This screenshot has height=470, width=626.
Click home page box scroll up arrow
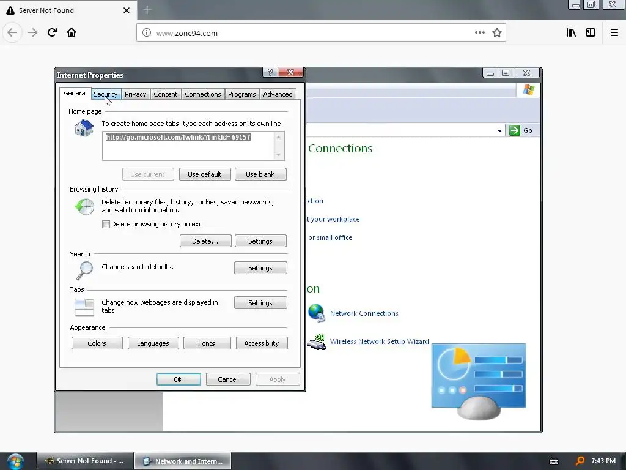click(x=278, y=138)
